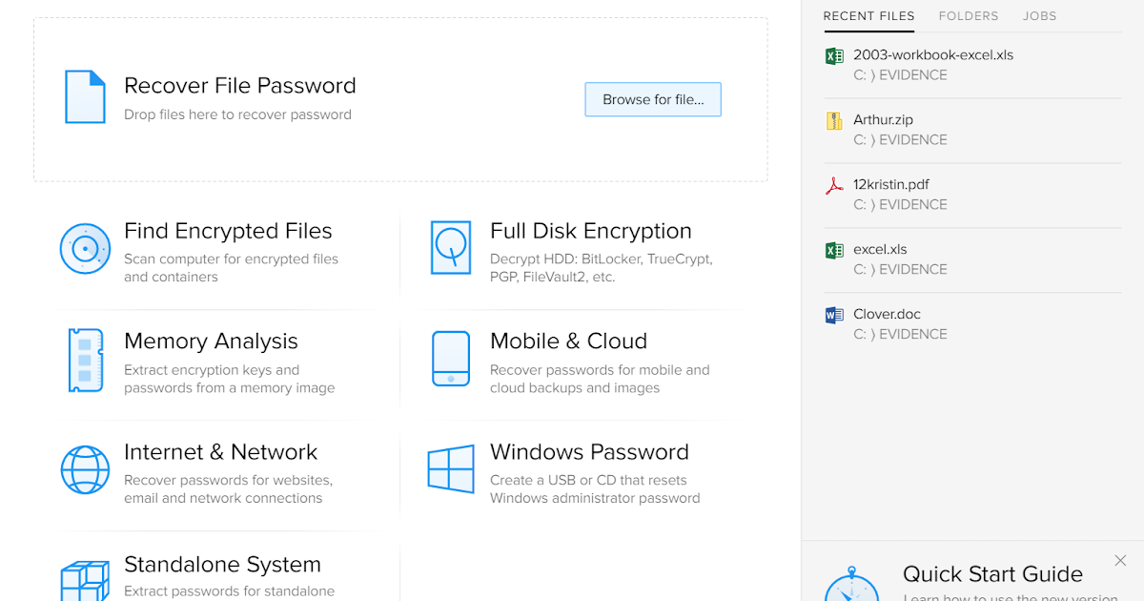Select the Memory Analysis heading
Screen dimensions: 1144x601
211,342
